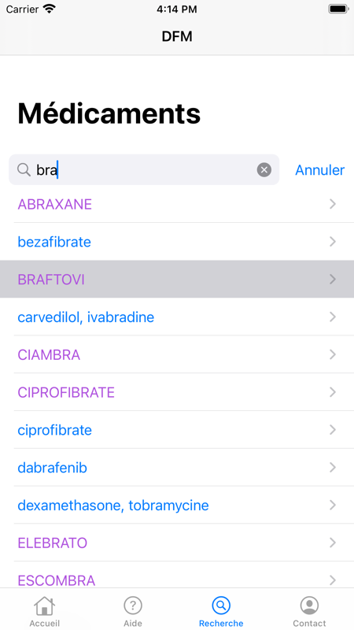This screenshot has width=354, height=630.
Task: Tap the Accueil home icon
Action: click(44, 606)
